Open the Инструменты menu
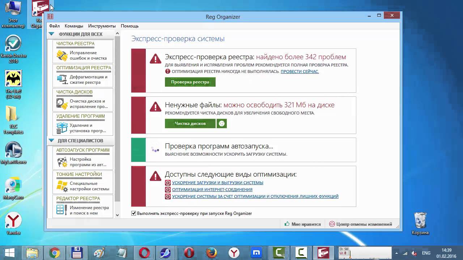Viewport: 463px width, 260px height. pyautogui.click(x=102, y=26)
